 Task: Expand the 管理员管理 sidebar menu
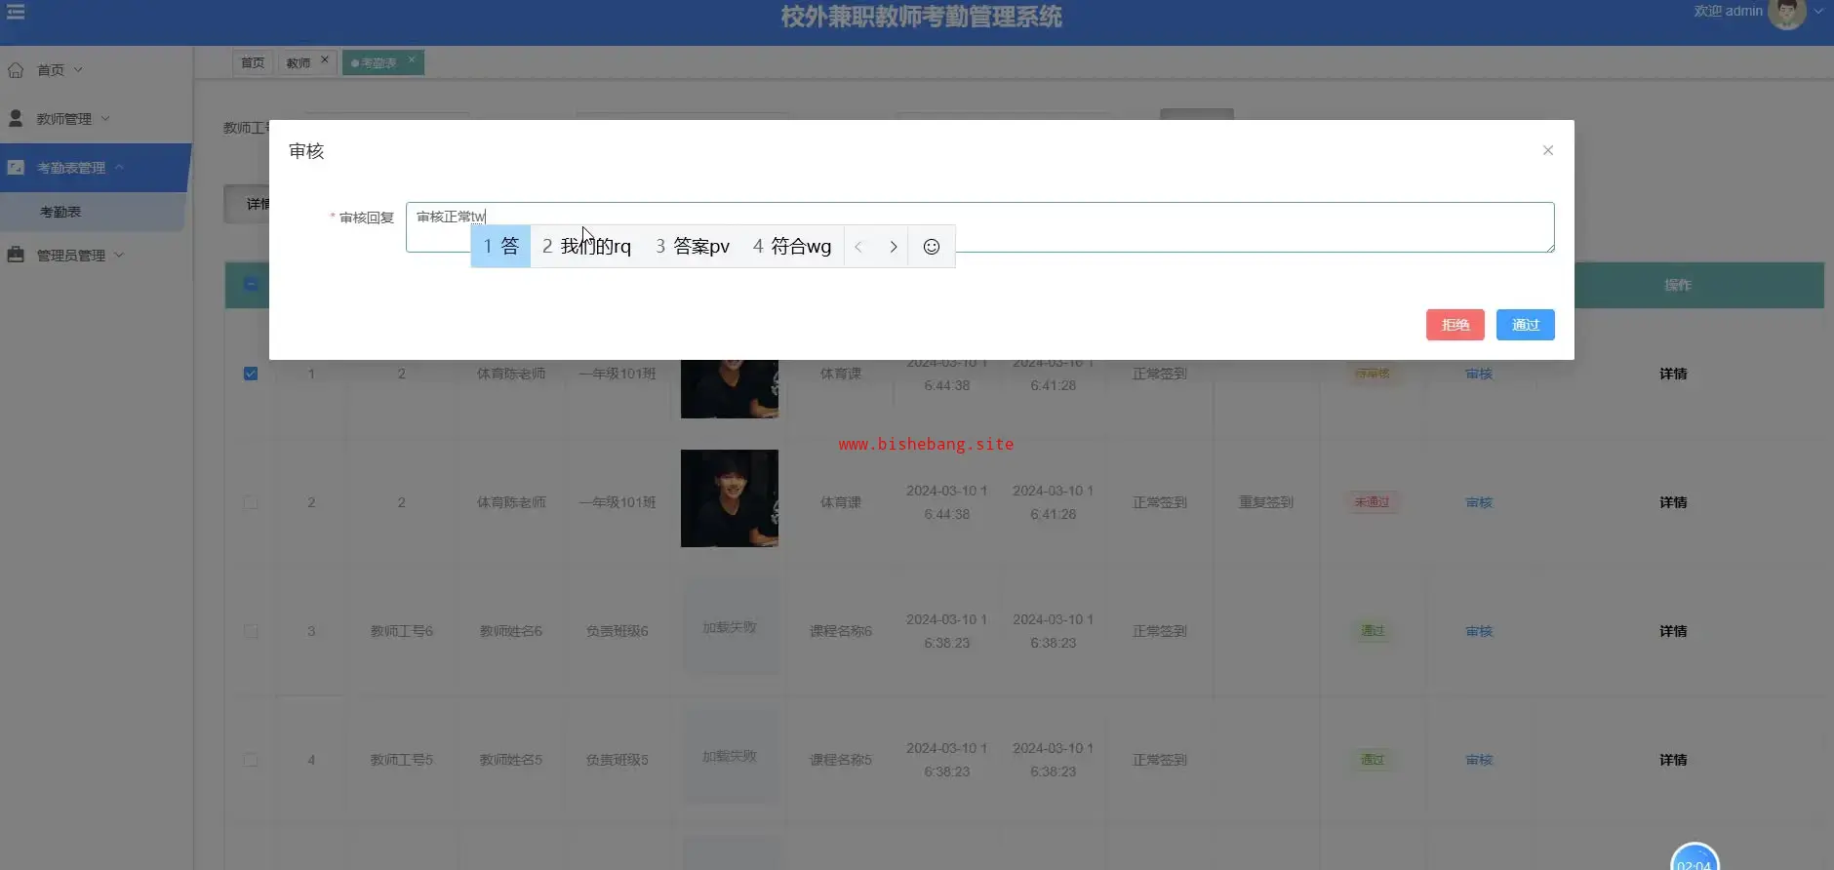pyautogui.click(x=119, y=256)
